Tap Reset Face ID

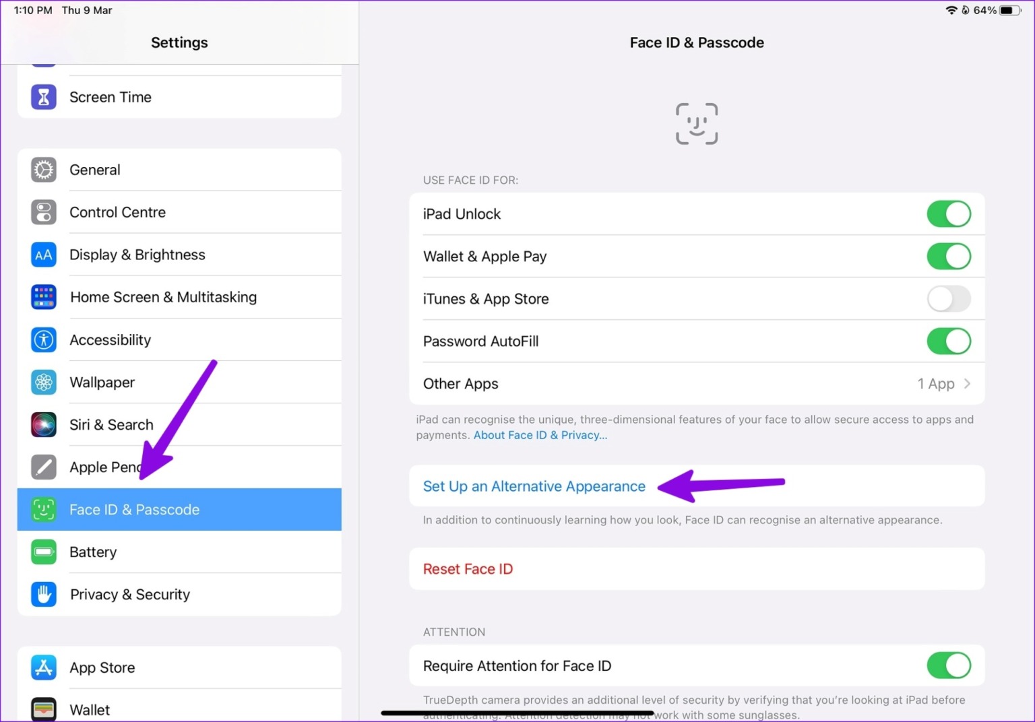[468, 568]
